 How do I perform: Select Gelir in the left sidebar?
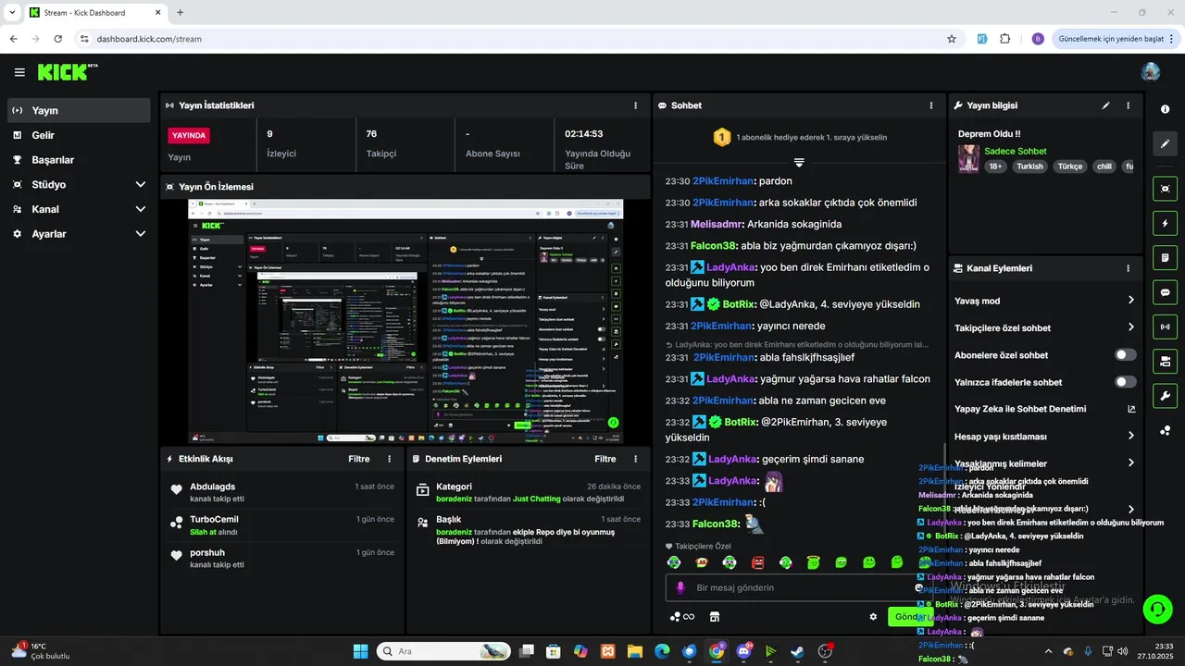pos(79,135)
